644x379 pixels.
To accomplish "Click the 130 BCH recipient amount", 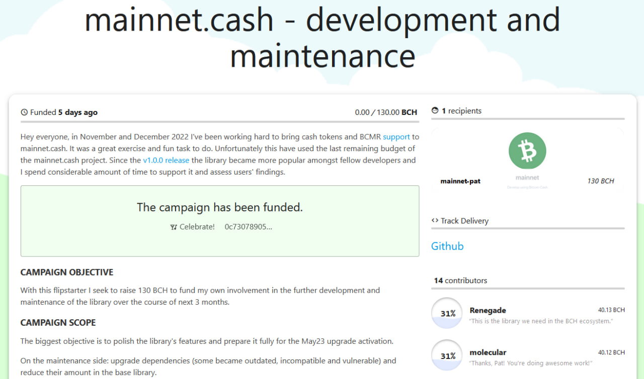I will (601, 181).
